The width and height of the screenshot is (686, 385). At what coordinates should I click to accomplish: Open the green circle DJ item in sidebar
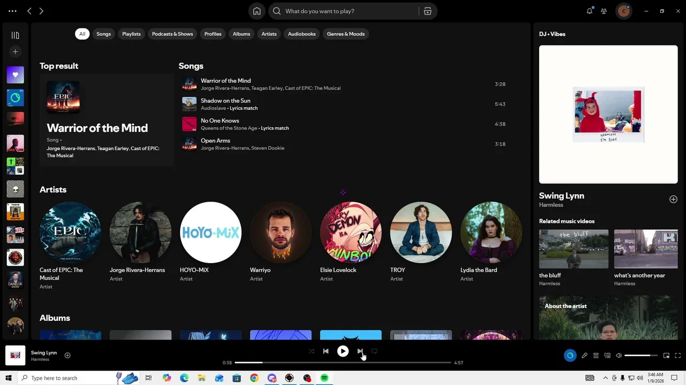point(15,98)
